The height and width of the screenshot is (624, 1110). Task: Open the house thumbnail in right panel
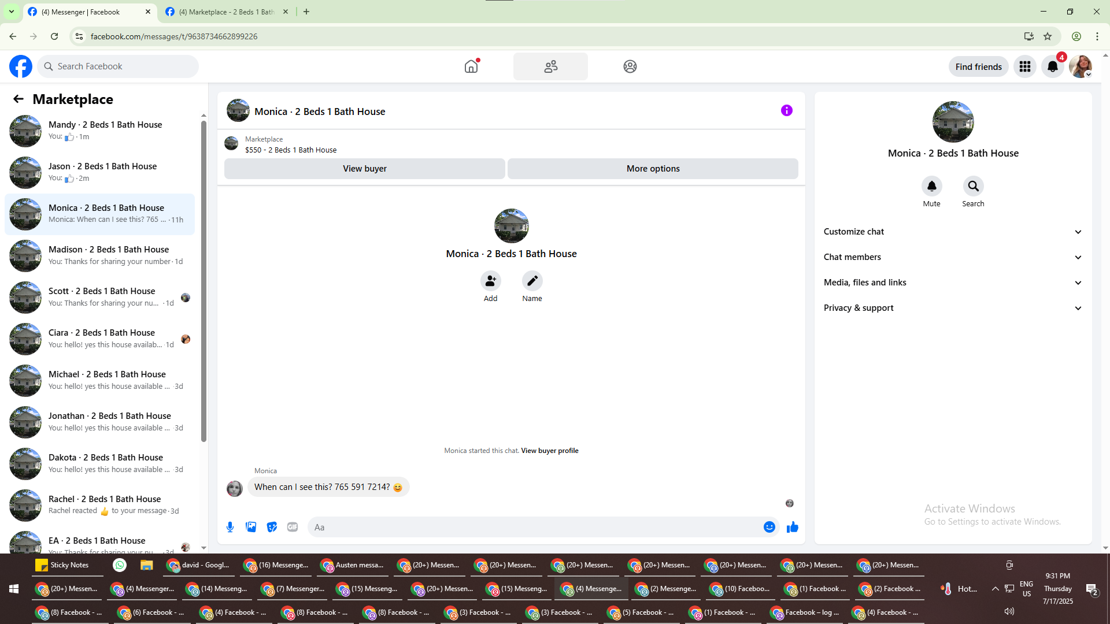(x=953, y=122)
